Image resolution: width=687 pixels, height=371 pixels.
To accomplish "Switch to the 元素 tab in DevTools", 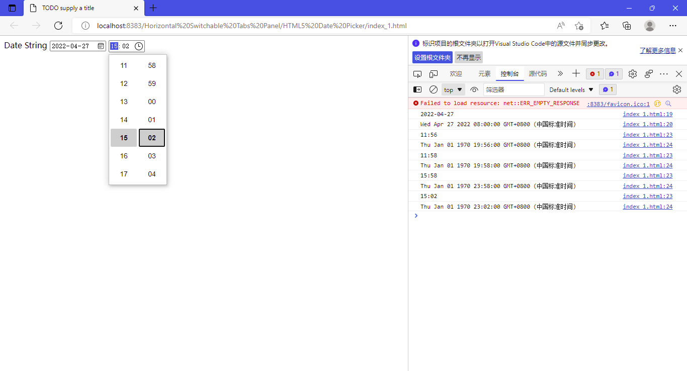I will point(484,73).
